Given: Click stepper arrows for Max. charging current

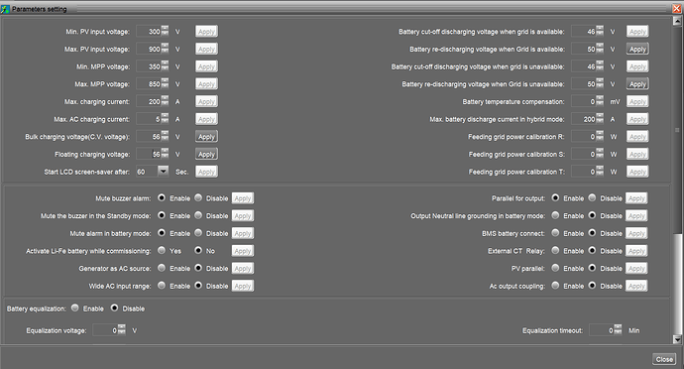Looking at the screenshot, I should (165, 101).
